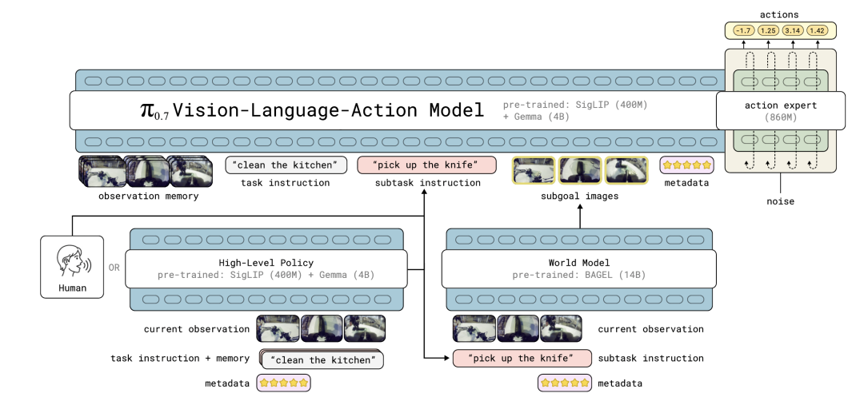Image resolution: width=864 pixels, height=401 pixels.
Task: Click the last subgoal image thumbnail
Action: (x=626, y=171)
